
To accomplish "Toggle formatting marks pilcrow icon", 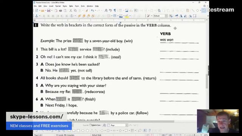I will click(115, 11).
